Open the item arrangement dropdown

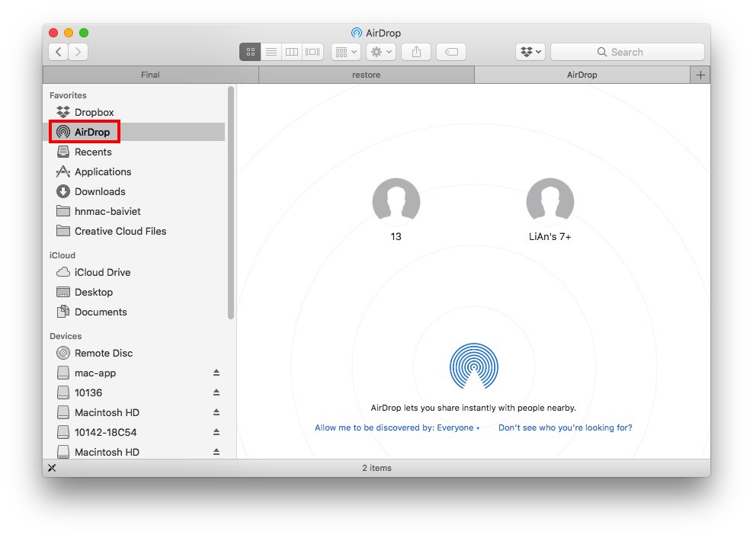point(346,52)
